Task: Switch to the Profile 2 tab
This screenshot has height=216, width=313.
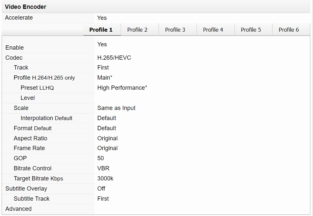Action: tap(137, 30)
